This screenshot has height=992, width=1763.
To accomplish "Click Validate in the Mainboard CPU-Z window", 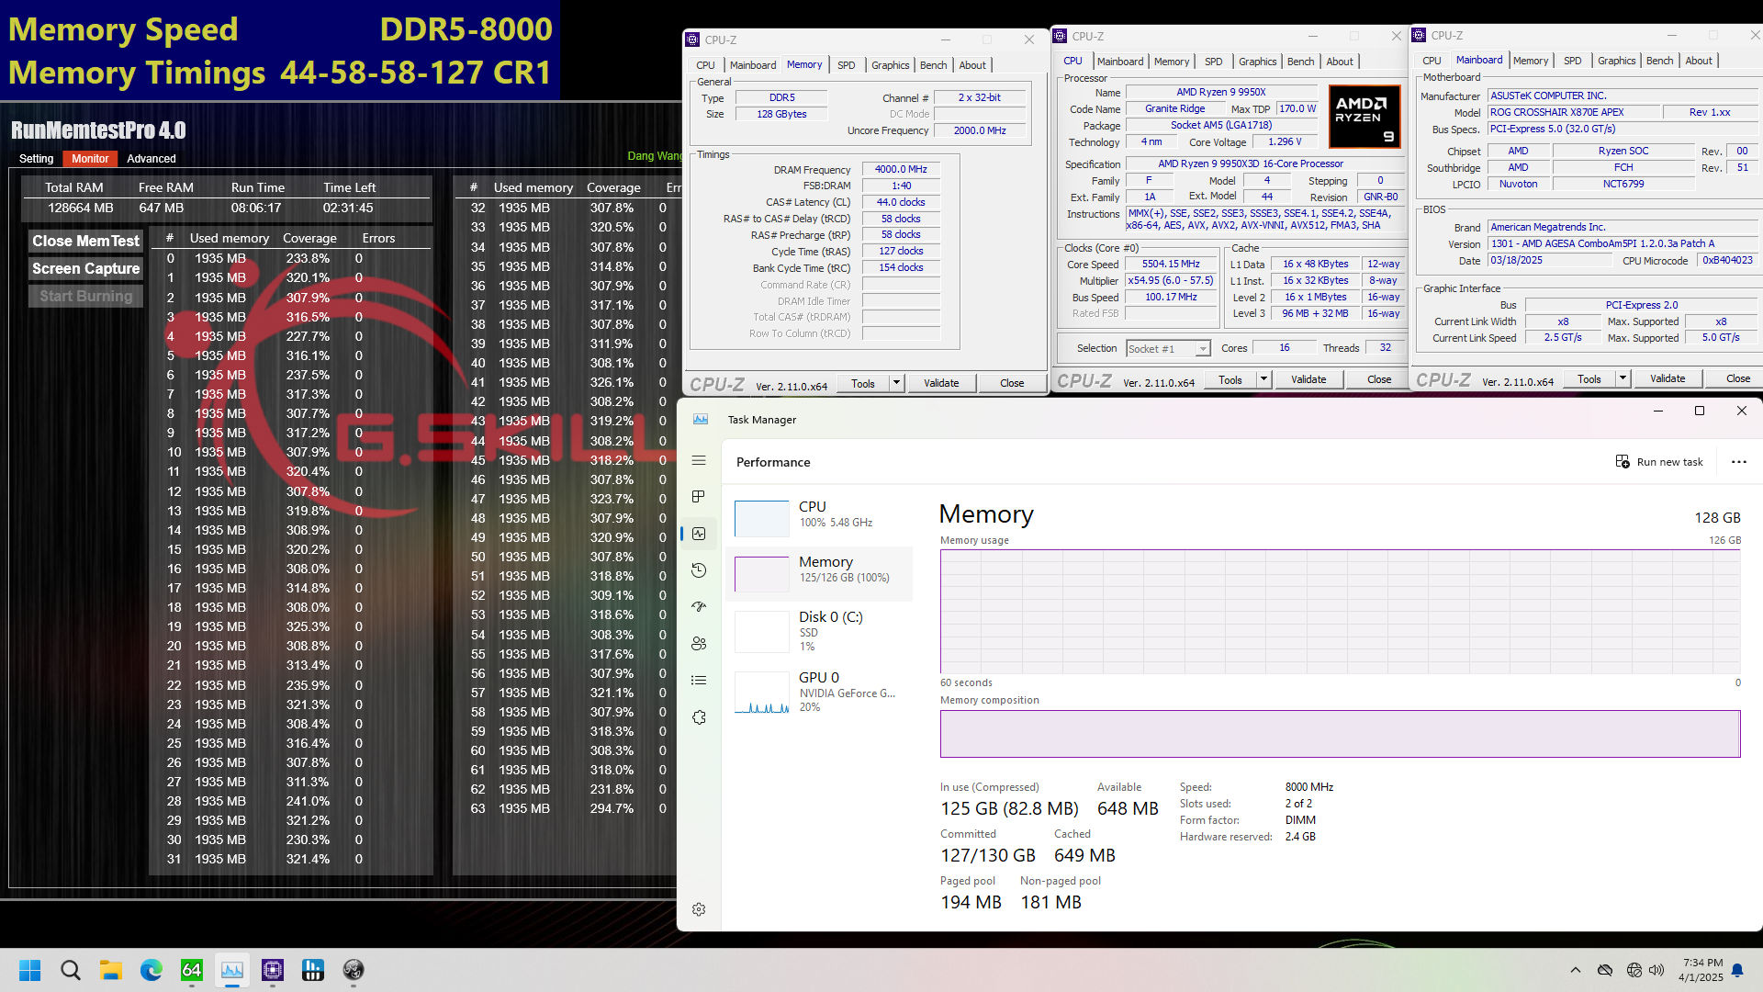I will click(x=1668, y=378).
